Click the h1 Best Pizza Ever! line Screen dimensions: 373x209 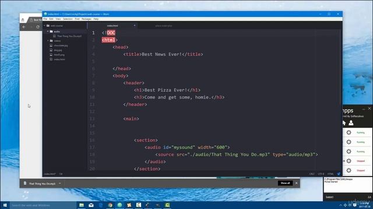click(x=167, y=90)
